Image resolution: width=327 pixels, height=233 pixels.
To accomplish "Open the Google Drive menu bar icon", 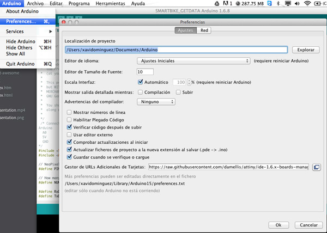I will coord(217,3).
